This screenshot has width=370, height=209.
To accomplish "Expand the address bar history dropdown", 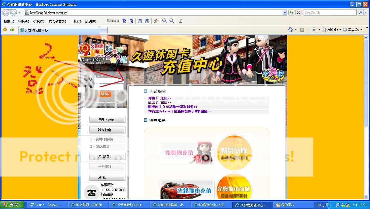I will point(285,13).
